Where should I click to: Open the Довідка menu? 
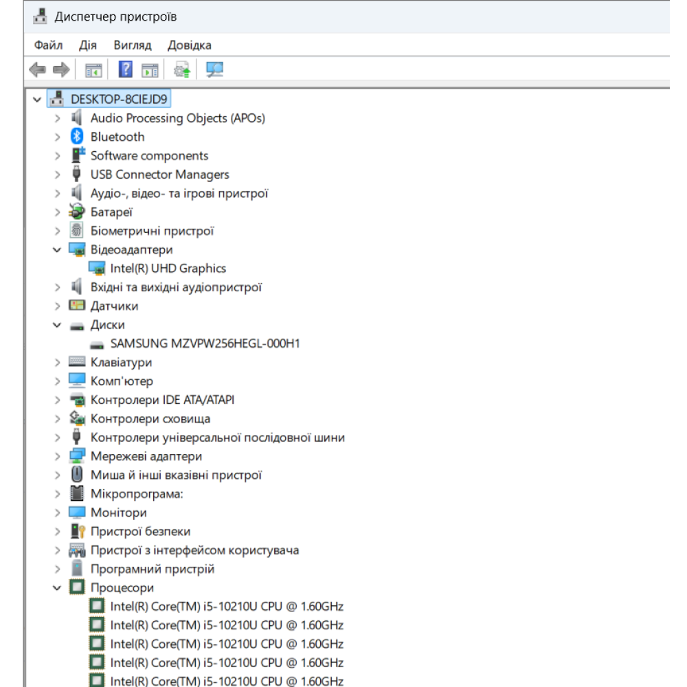pyautogui.click(x=190, y=45)
